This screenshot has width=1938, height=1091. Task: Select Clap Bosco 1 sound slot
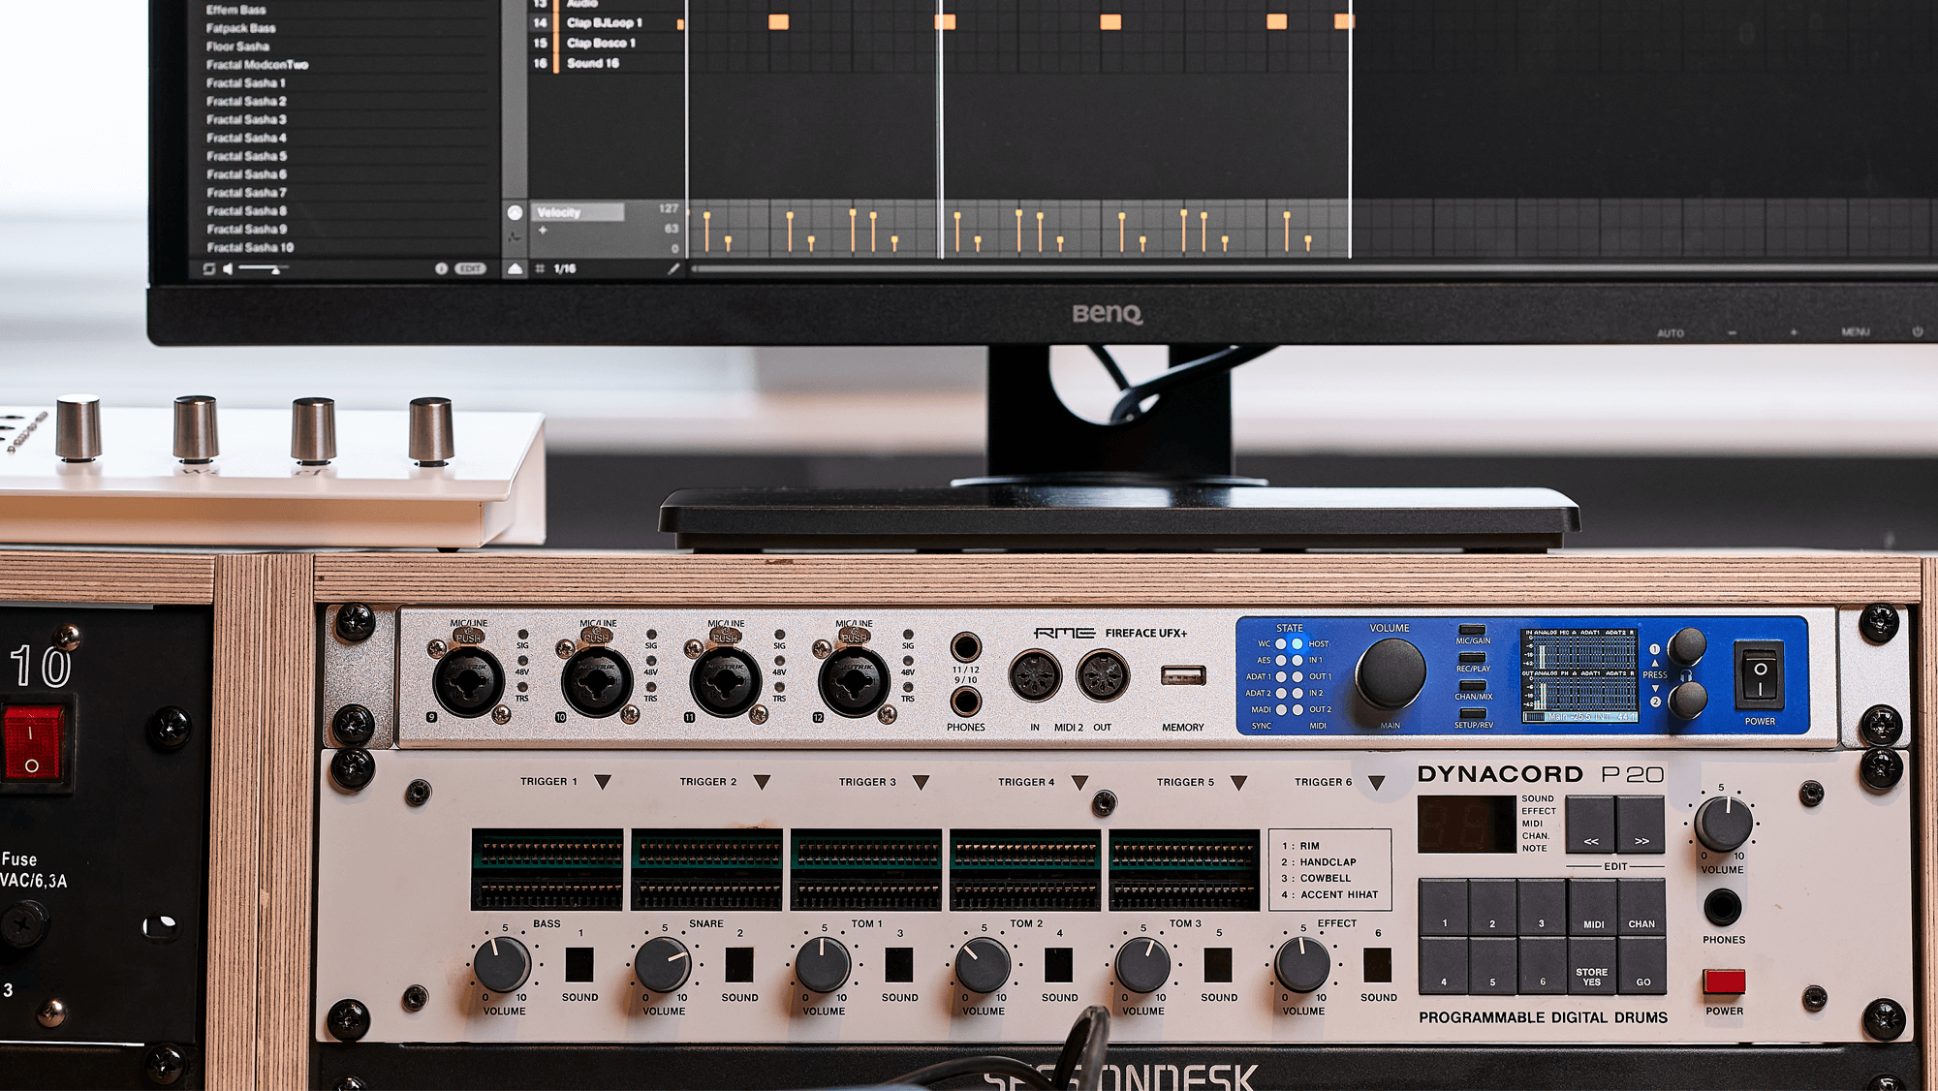point(601,43)
